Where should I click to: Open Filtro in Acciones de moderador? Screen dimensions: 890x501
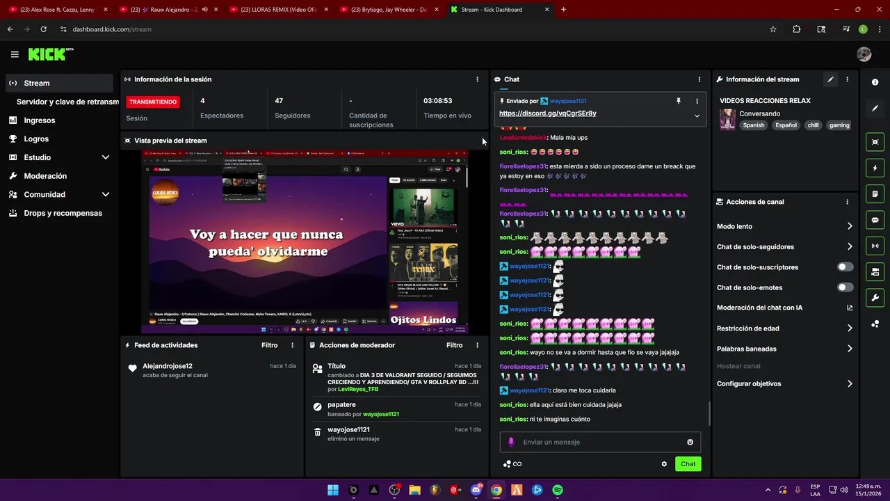pyautogui.click(x=454, y=345)
